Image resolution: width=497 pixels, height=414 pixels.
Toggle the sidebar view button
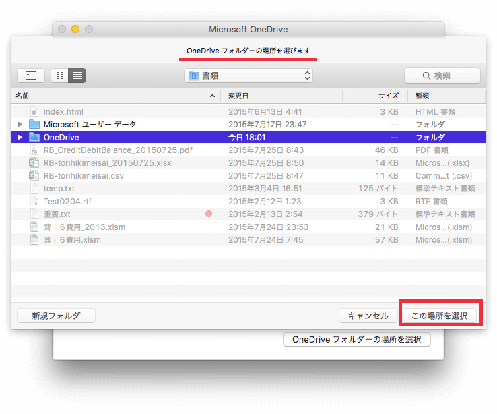[31, 76]
